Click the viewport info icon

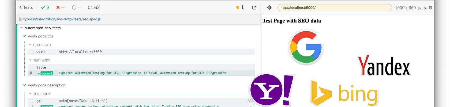click(x=430, y=8)
